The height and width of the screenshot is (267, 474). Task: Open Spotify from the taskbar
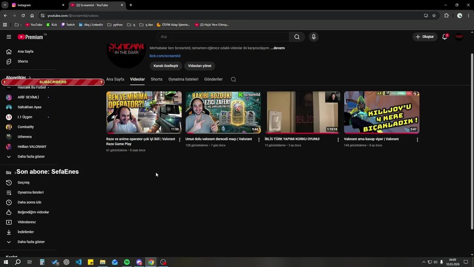coord(127,262)
